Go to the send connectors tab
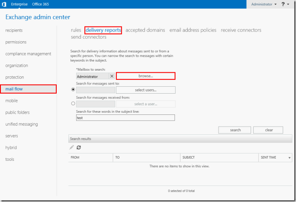Viewport: 296px width, 202px height. (x=88, y=37)
